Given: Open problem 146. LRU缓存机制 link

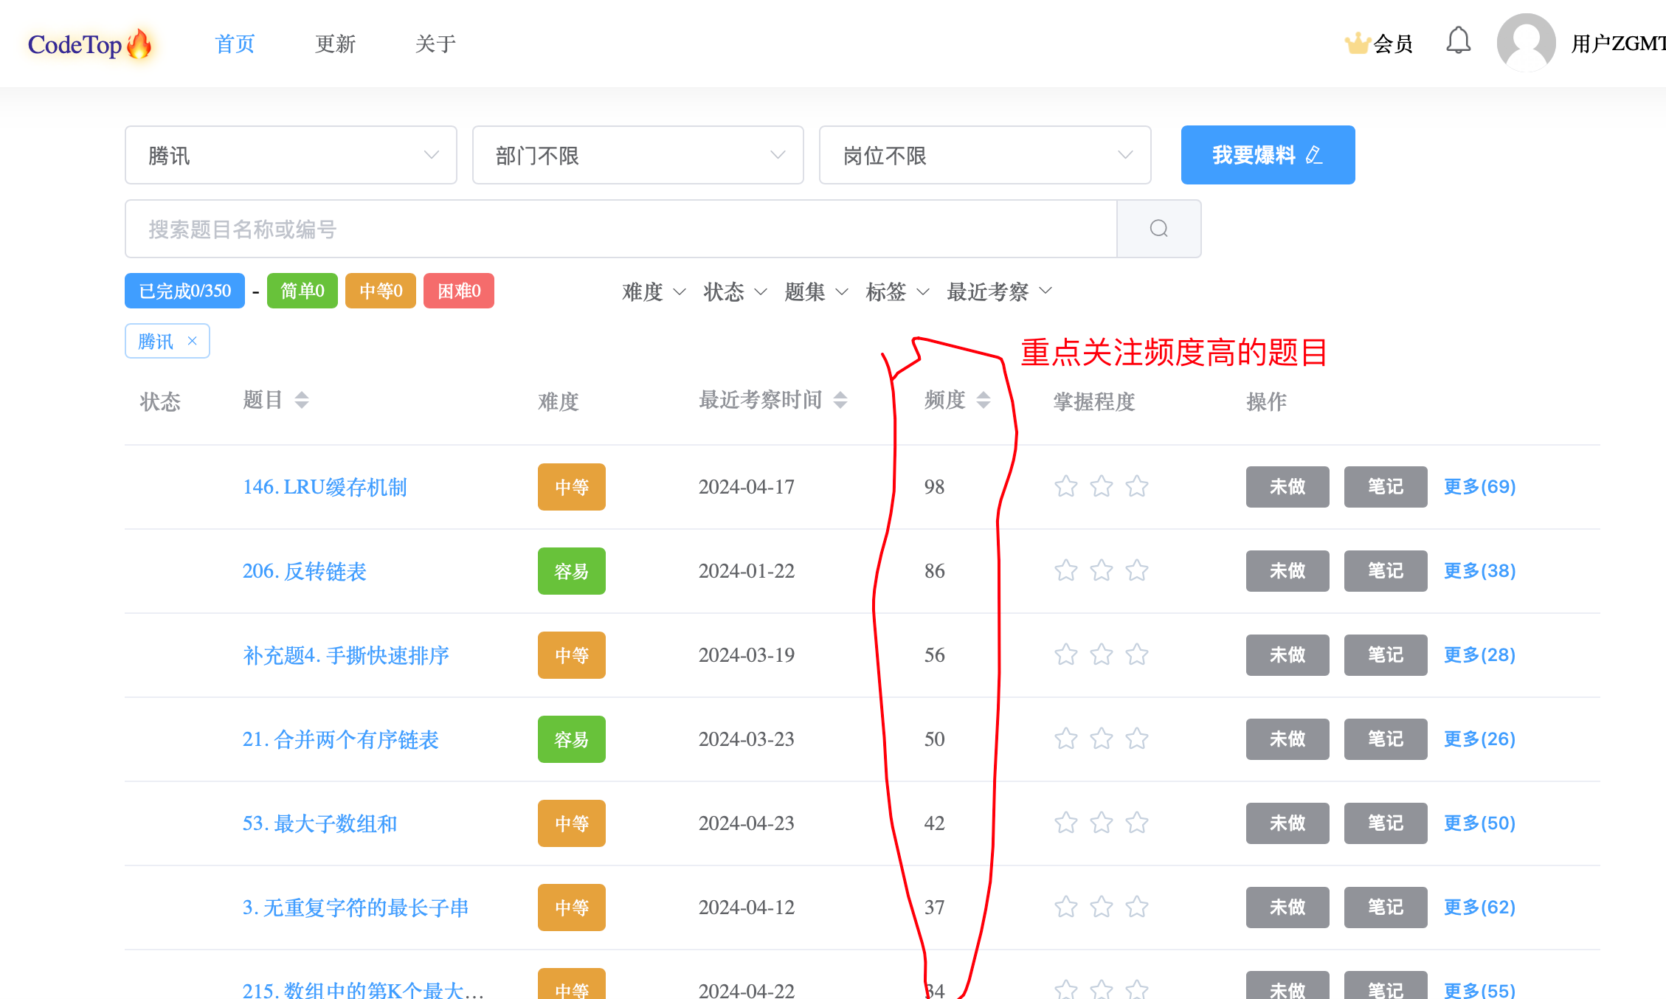Looking at the screenshot, I should (x=325, y=487).
